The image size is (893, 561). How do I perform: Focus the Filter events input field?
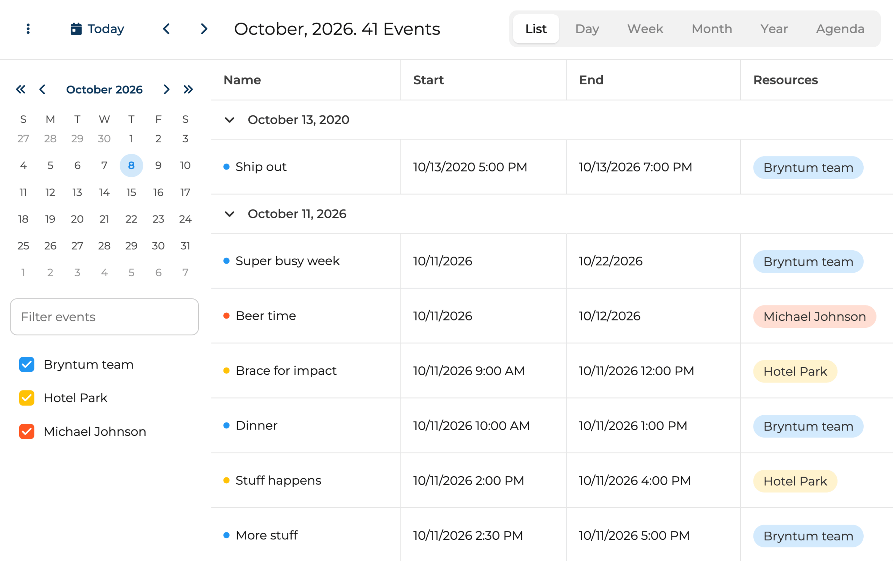point(104,317)
